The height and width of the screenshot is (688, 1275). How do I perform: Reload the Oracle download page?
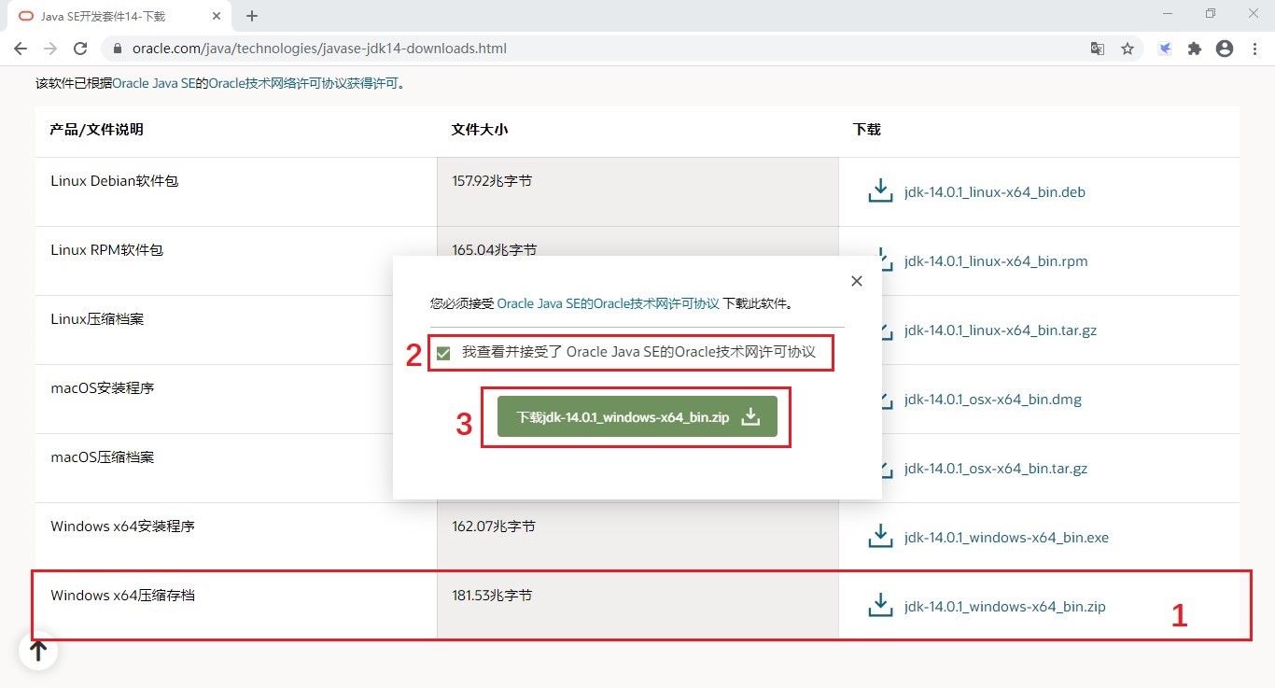click(80, 49)
